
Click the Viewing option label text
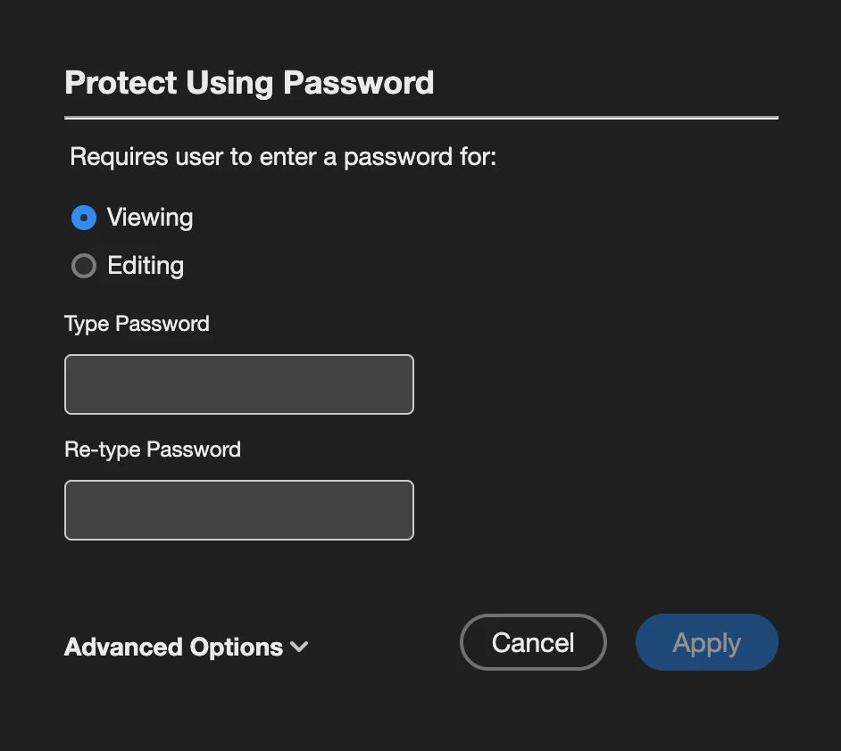(x=150, y=218)
